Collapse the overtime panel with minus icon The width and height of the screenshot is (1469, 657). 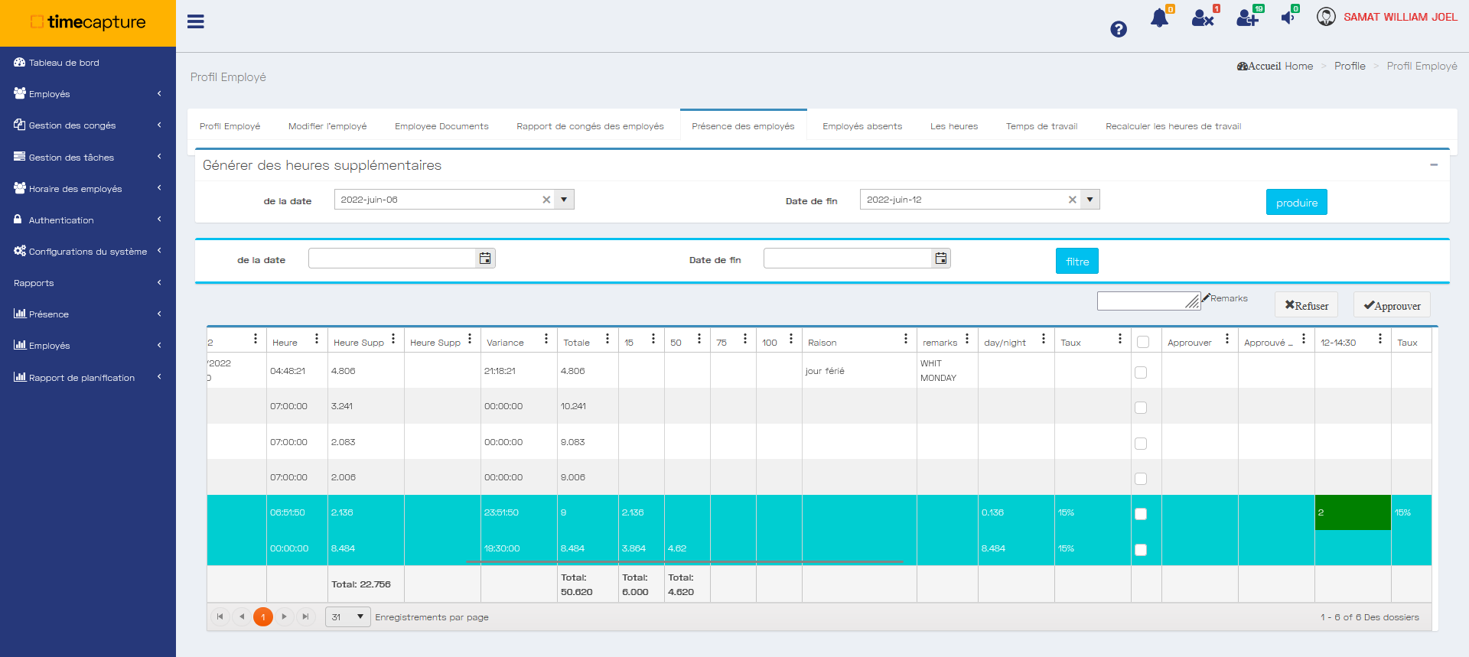click(x=1434, y=165)
